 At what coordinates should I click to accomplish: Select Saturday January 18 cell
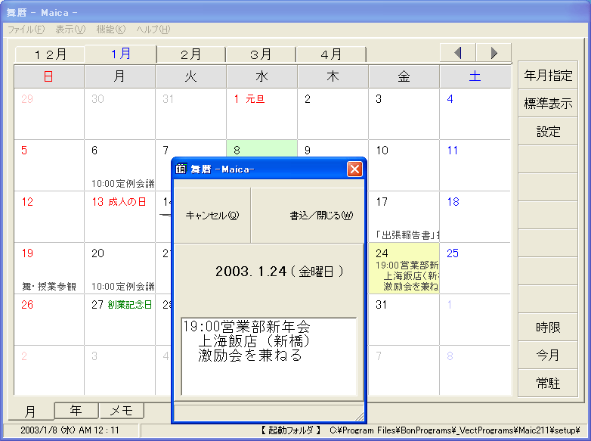(x=475, y=216)
